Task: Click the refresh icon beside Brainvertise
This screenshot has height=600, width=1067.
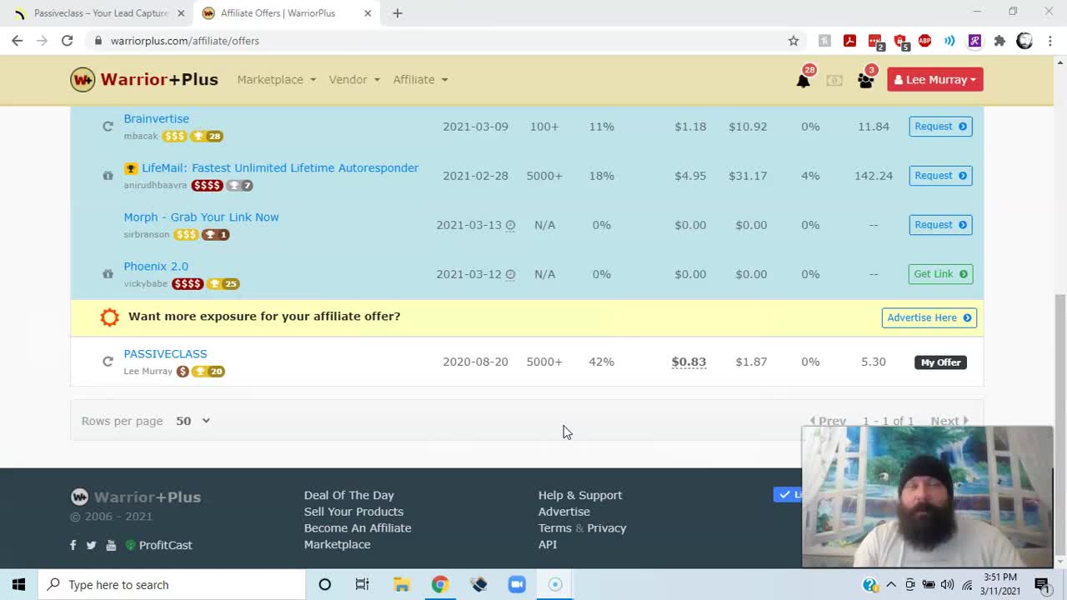Action: 108,127
